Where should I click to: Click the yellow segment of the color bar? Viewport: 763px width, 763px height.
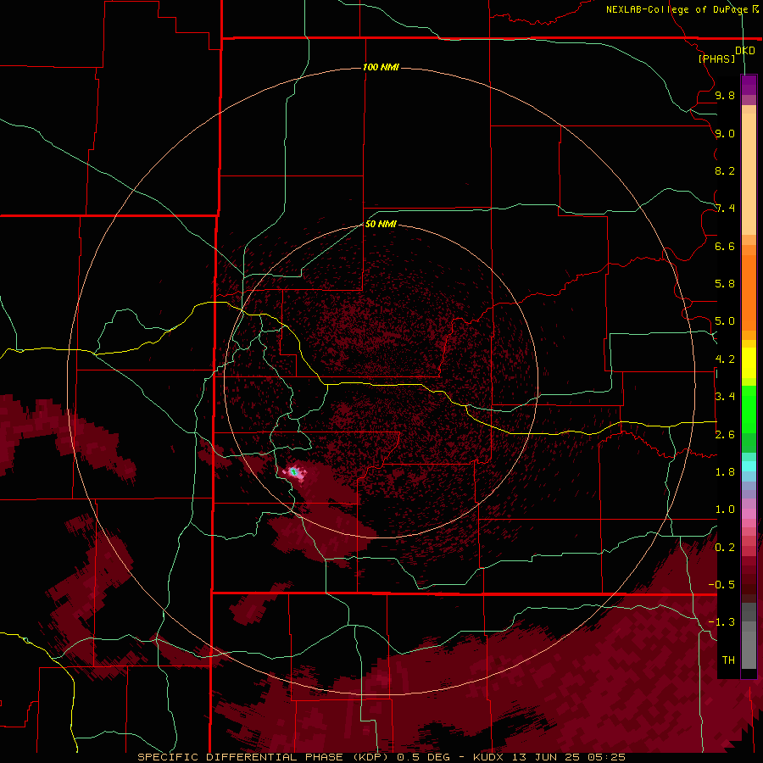(749, 363)
